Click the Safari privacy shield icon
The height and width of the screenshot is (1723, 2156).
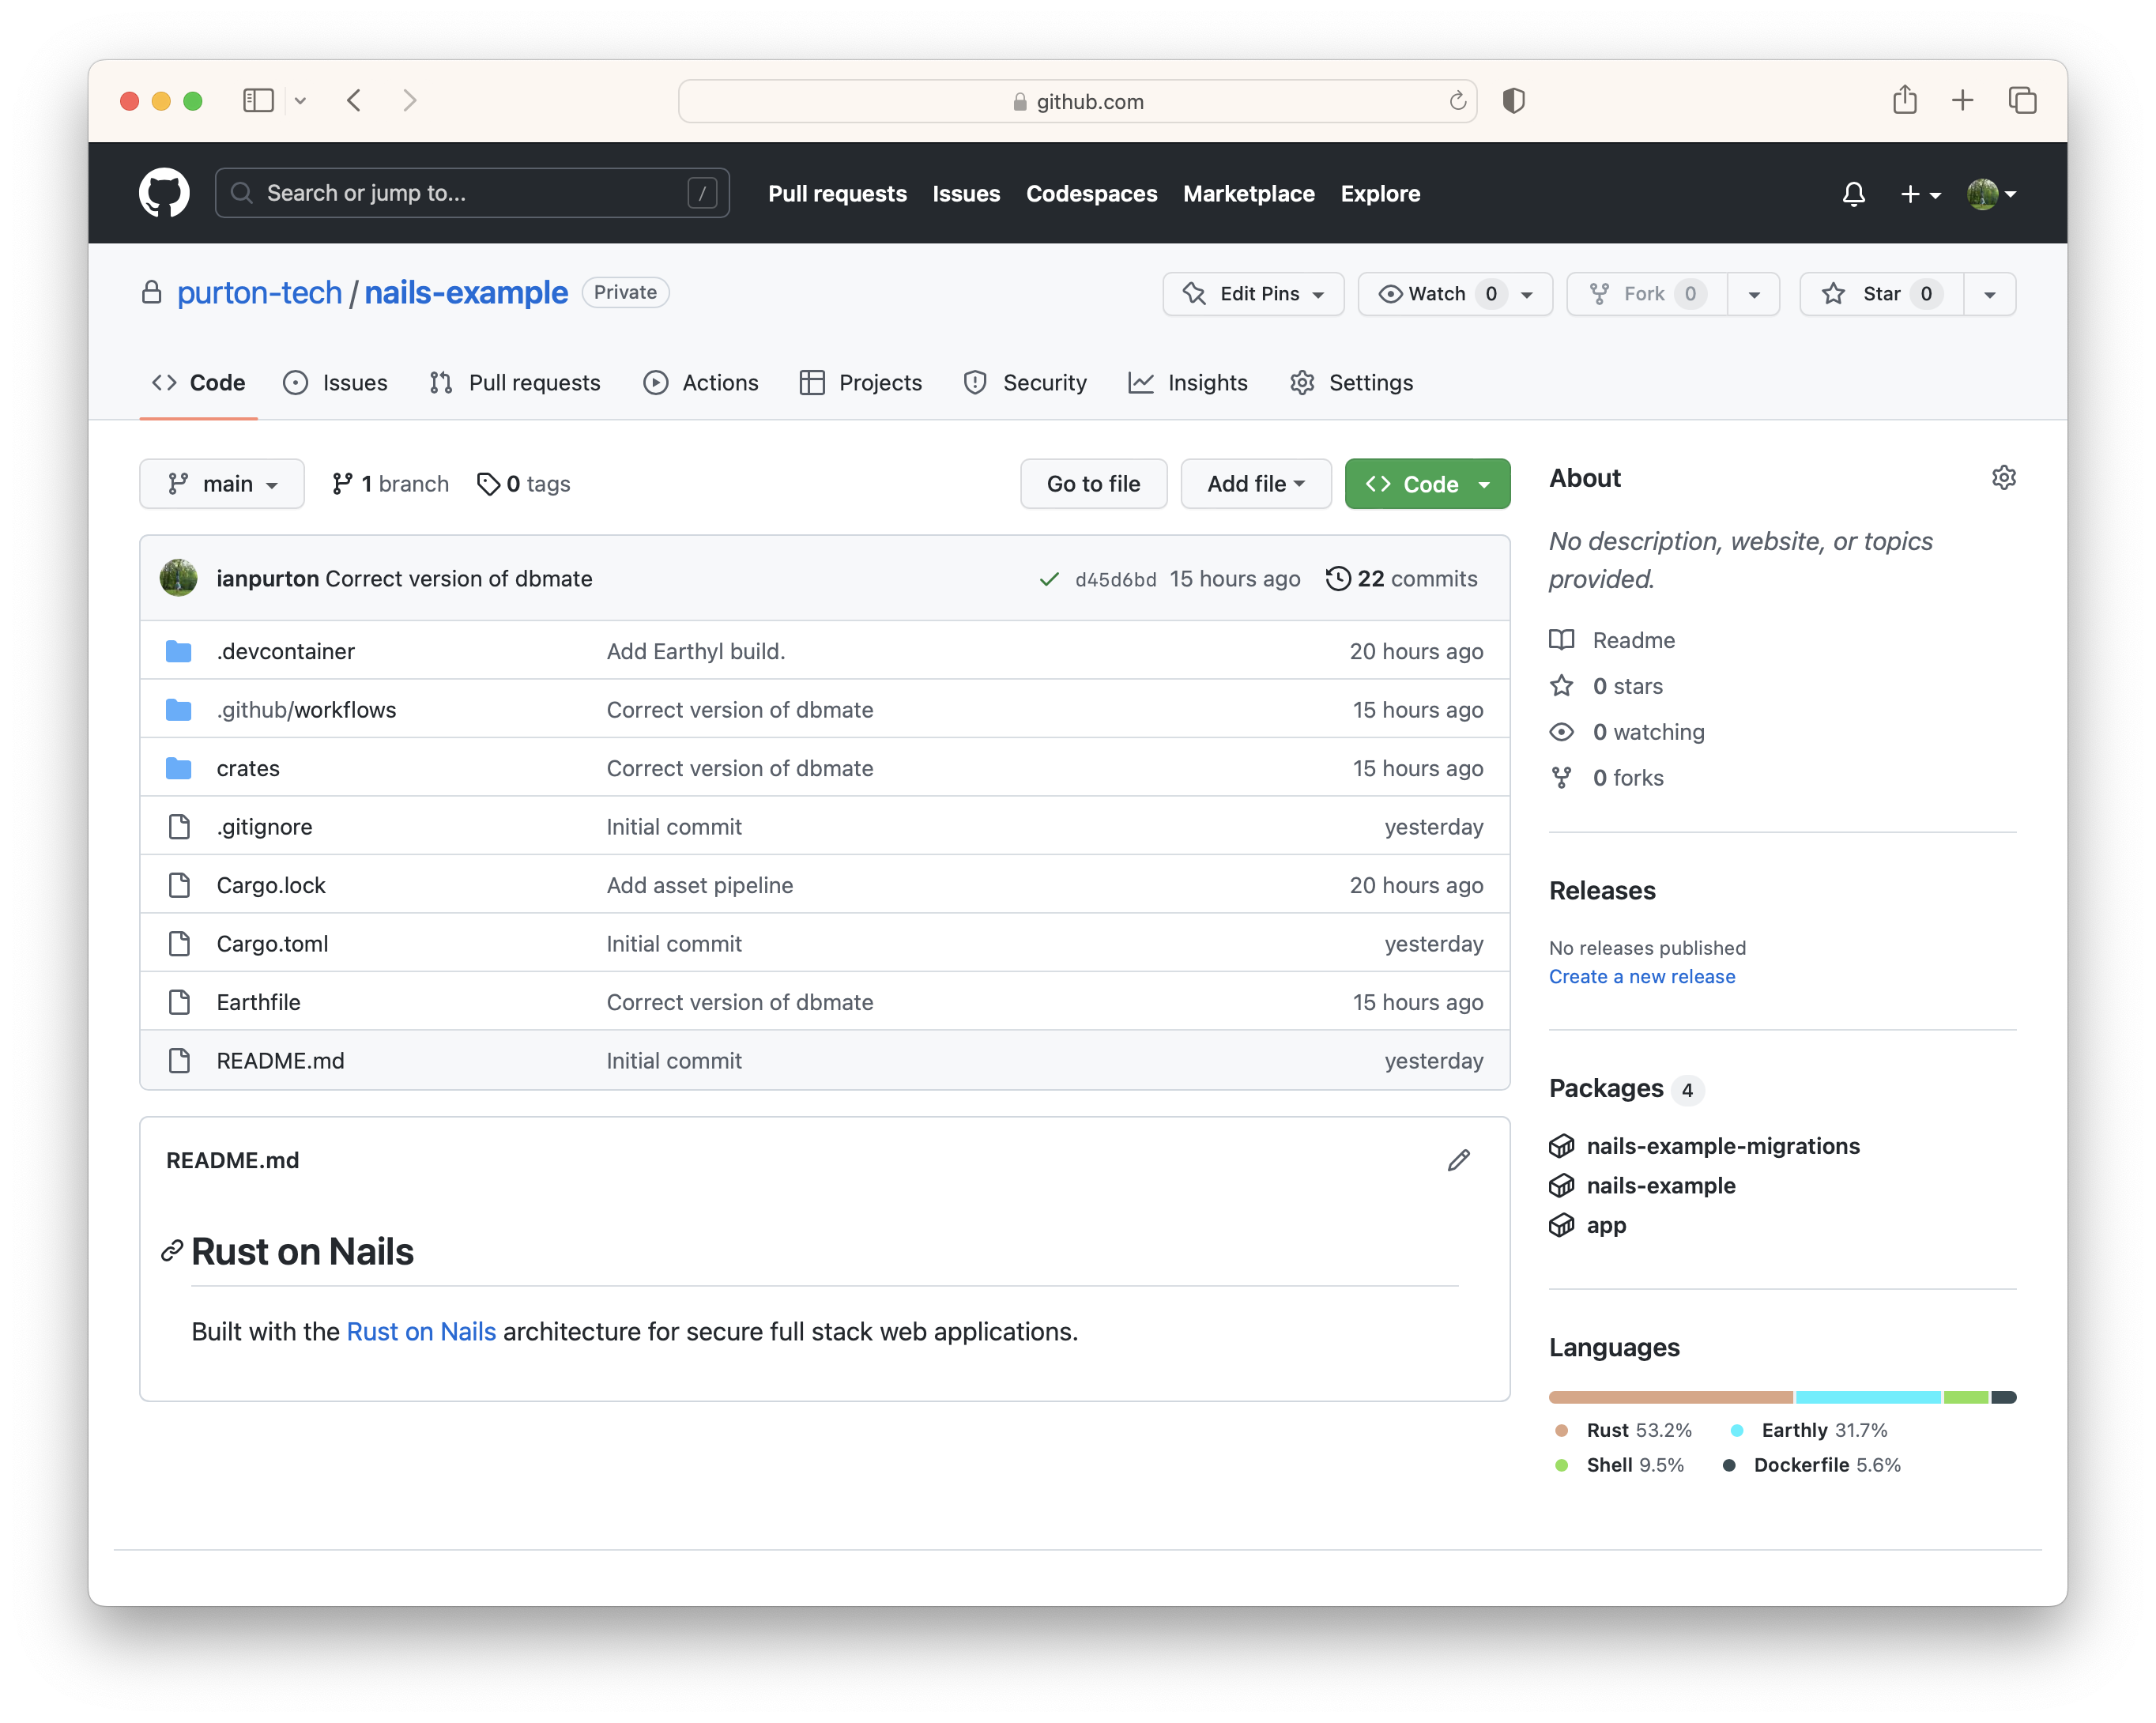(1513, 101)
